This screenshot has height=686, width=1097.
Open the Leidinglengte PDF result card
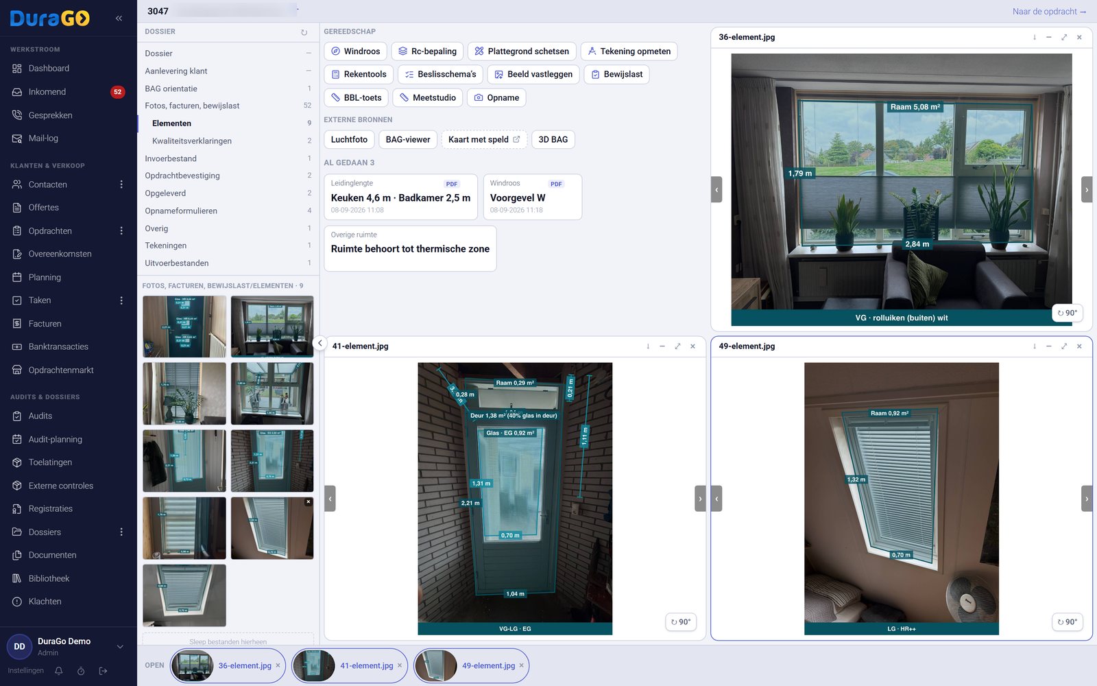[x=400, y=197]
